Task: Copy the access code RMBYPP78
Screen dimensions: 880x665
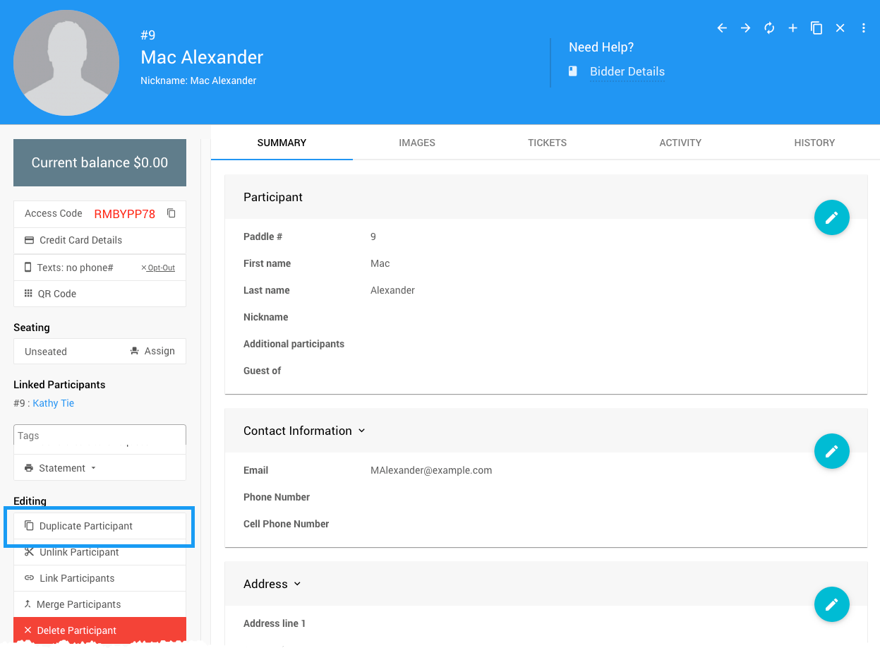Action: tap(171, 213)
